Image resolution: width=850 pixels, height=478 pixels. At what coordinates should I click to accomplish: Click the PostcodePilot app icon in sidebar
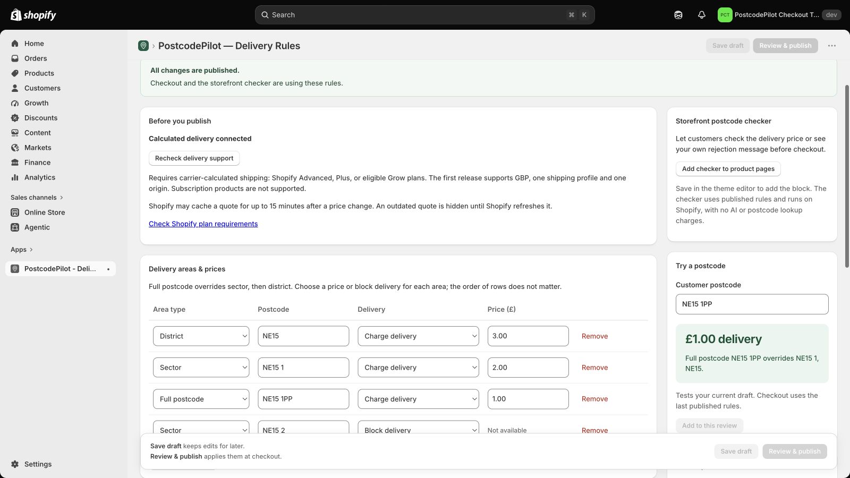point(15,269)
